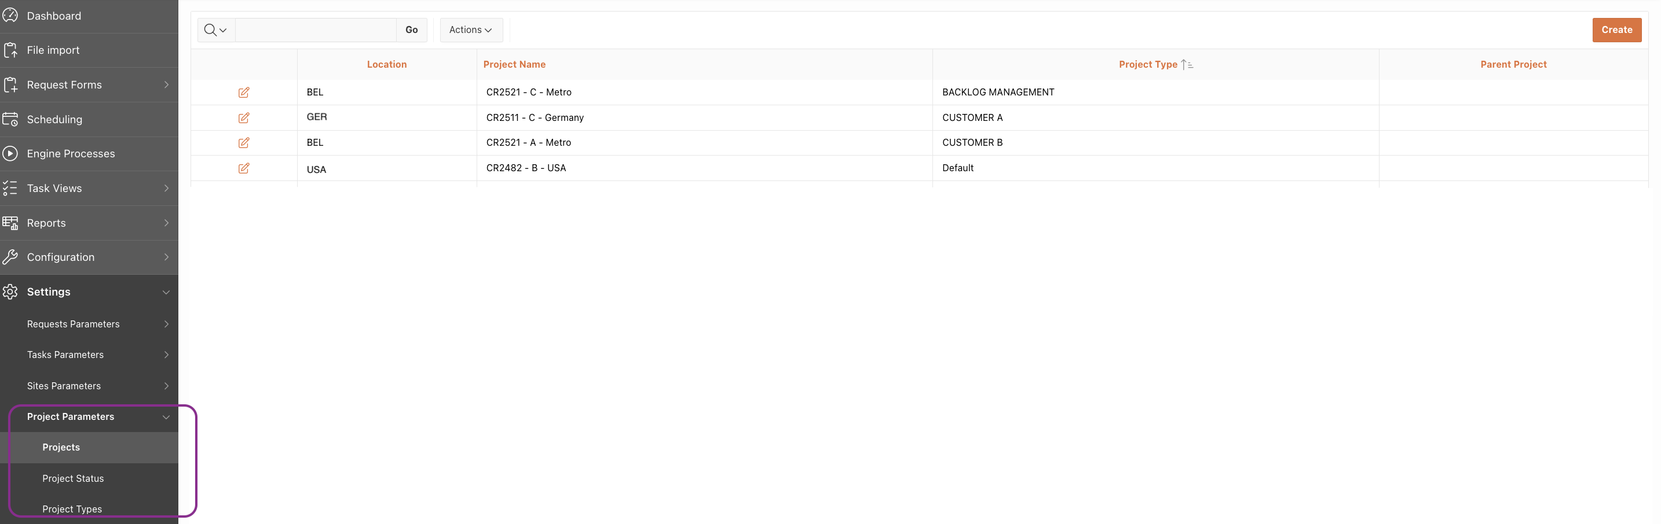Click the CUSTOMER B cell
1661x524 pixels.
click(1155, 143)
